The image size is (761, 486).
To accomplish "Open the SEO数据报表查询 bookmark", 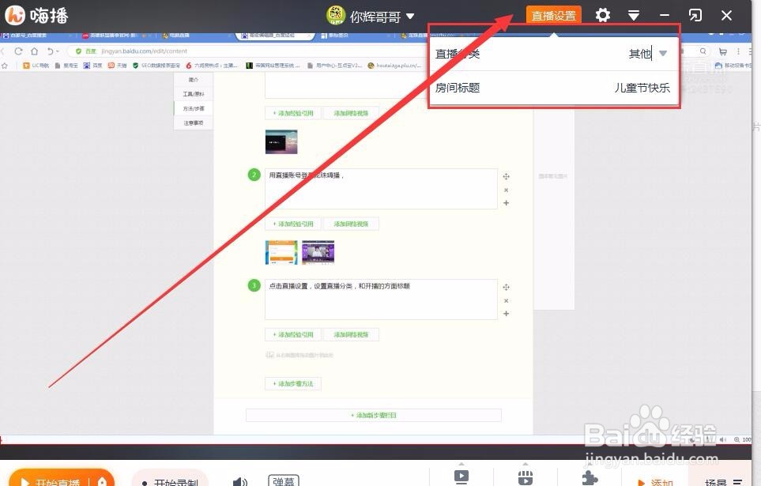I will click(x=156, y=65).
